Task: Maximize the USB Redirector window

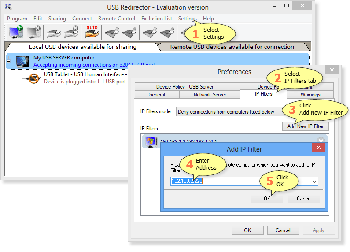Action: (287, 6)
